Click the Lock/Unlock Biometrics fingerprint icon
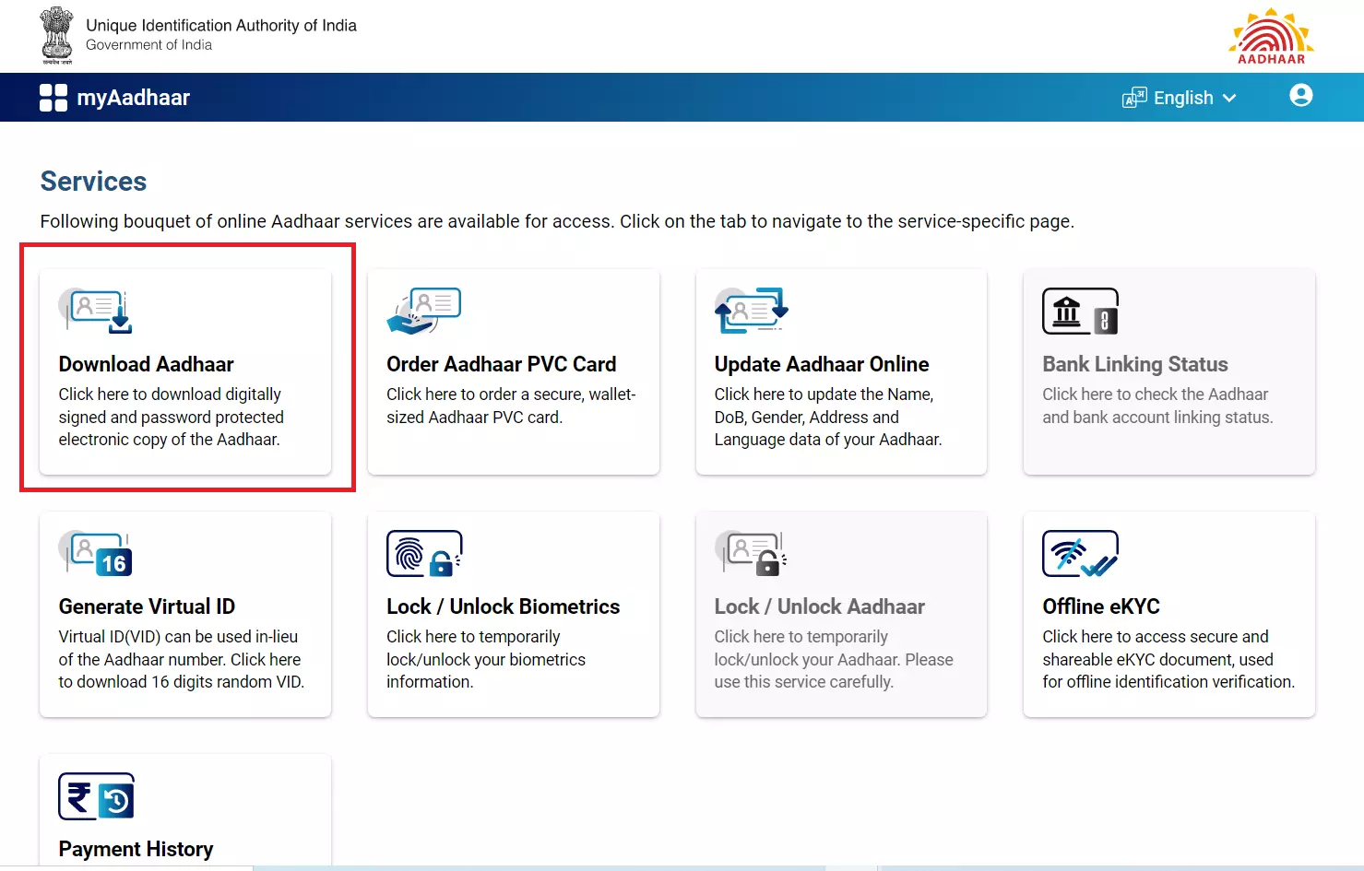This screenshot has width=1364, height=871. pos(423,553)
